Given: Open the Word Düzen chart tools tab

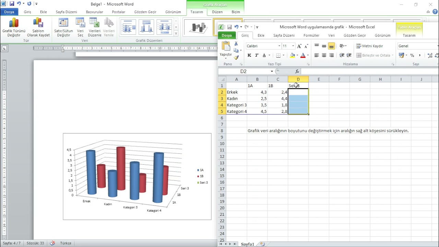Looking at the screenshot, I should pyautogui.click(x=217, y=12).
